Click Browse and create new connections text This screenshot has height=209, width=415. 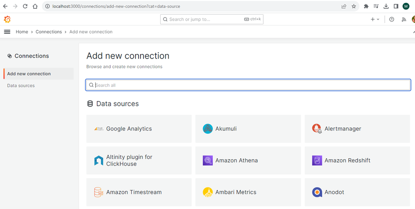[x=124, y=67]
